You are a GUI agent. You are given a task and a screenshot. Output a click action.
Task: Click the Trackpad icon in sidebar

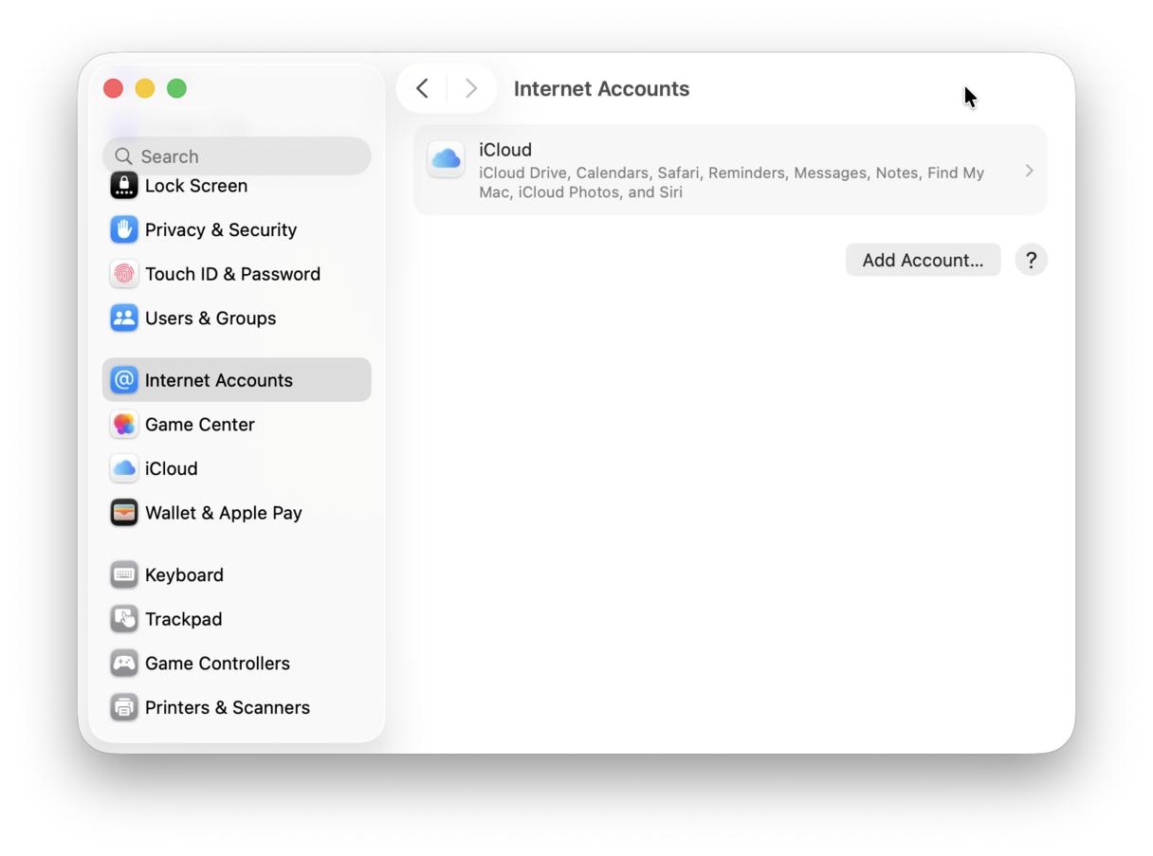click(124, 619)
